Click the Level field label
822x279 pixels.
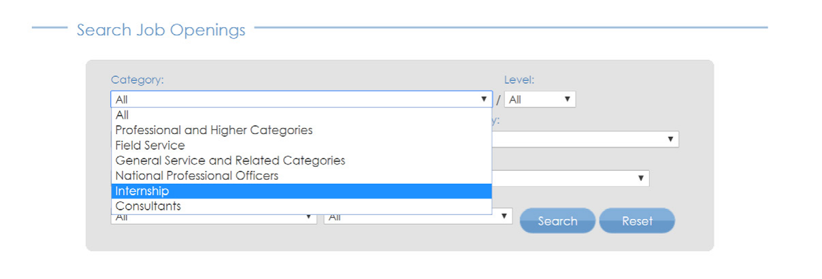[519, 80]
